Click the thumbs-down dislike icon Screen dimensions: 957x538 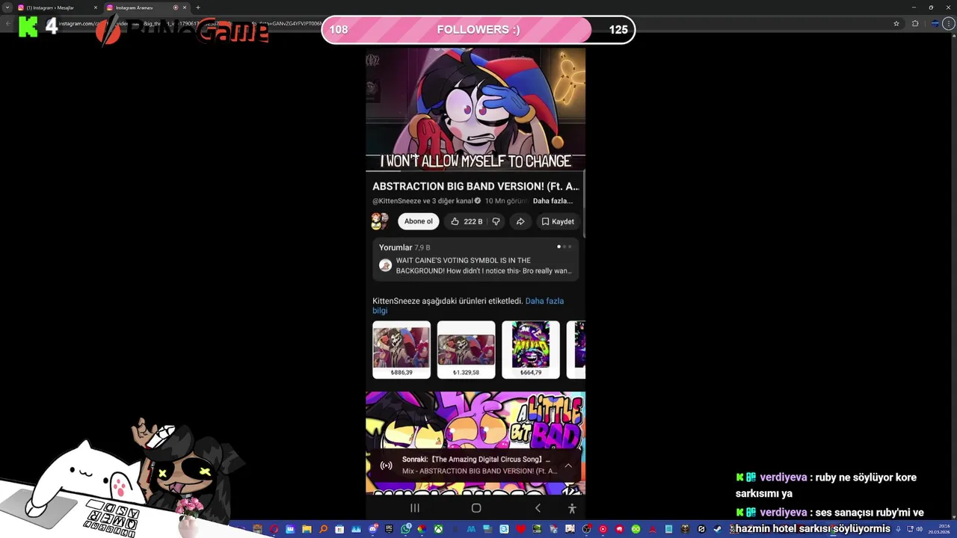[496, 221]
